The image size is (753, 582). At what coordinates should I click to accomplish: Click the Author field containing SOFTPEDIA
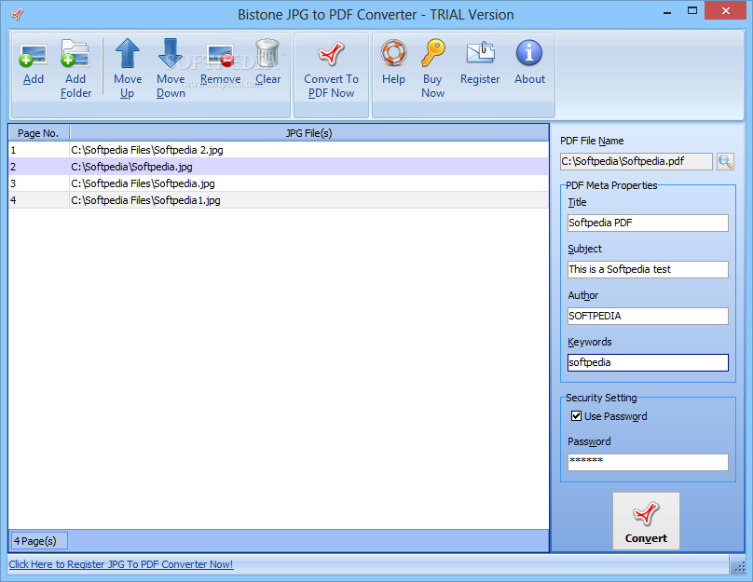tap(648, 317)
